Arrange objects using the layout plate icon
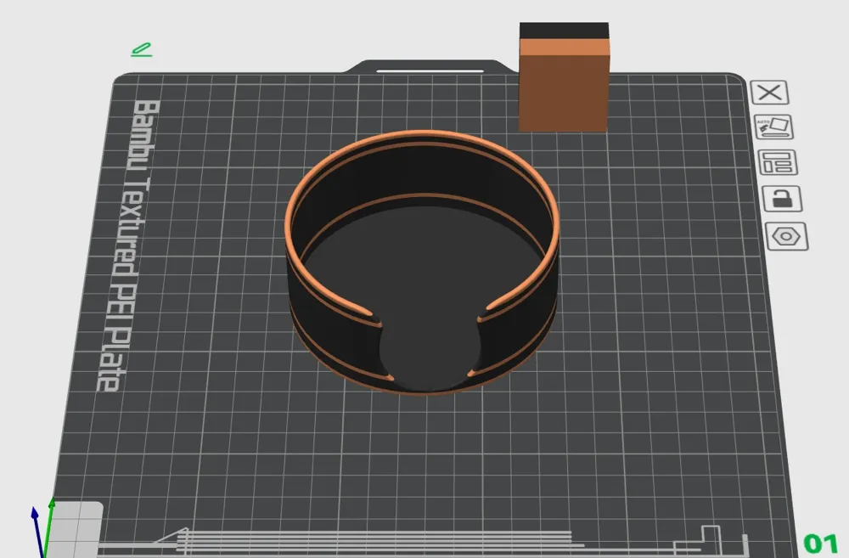Viewport: 849px width, 558px height. pos(778,162)
